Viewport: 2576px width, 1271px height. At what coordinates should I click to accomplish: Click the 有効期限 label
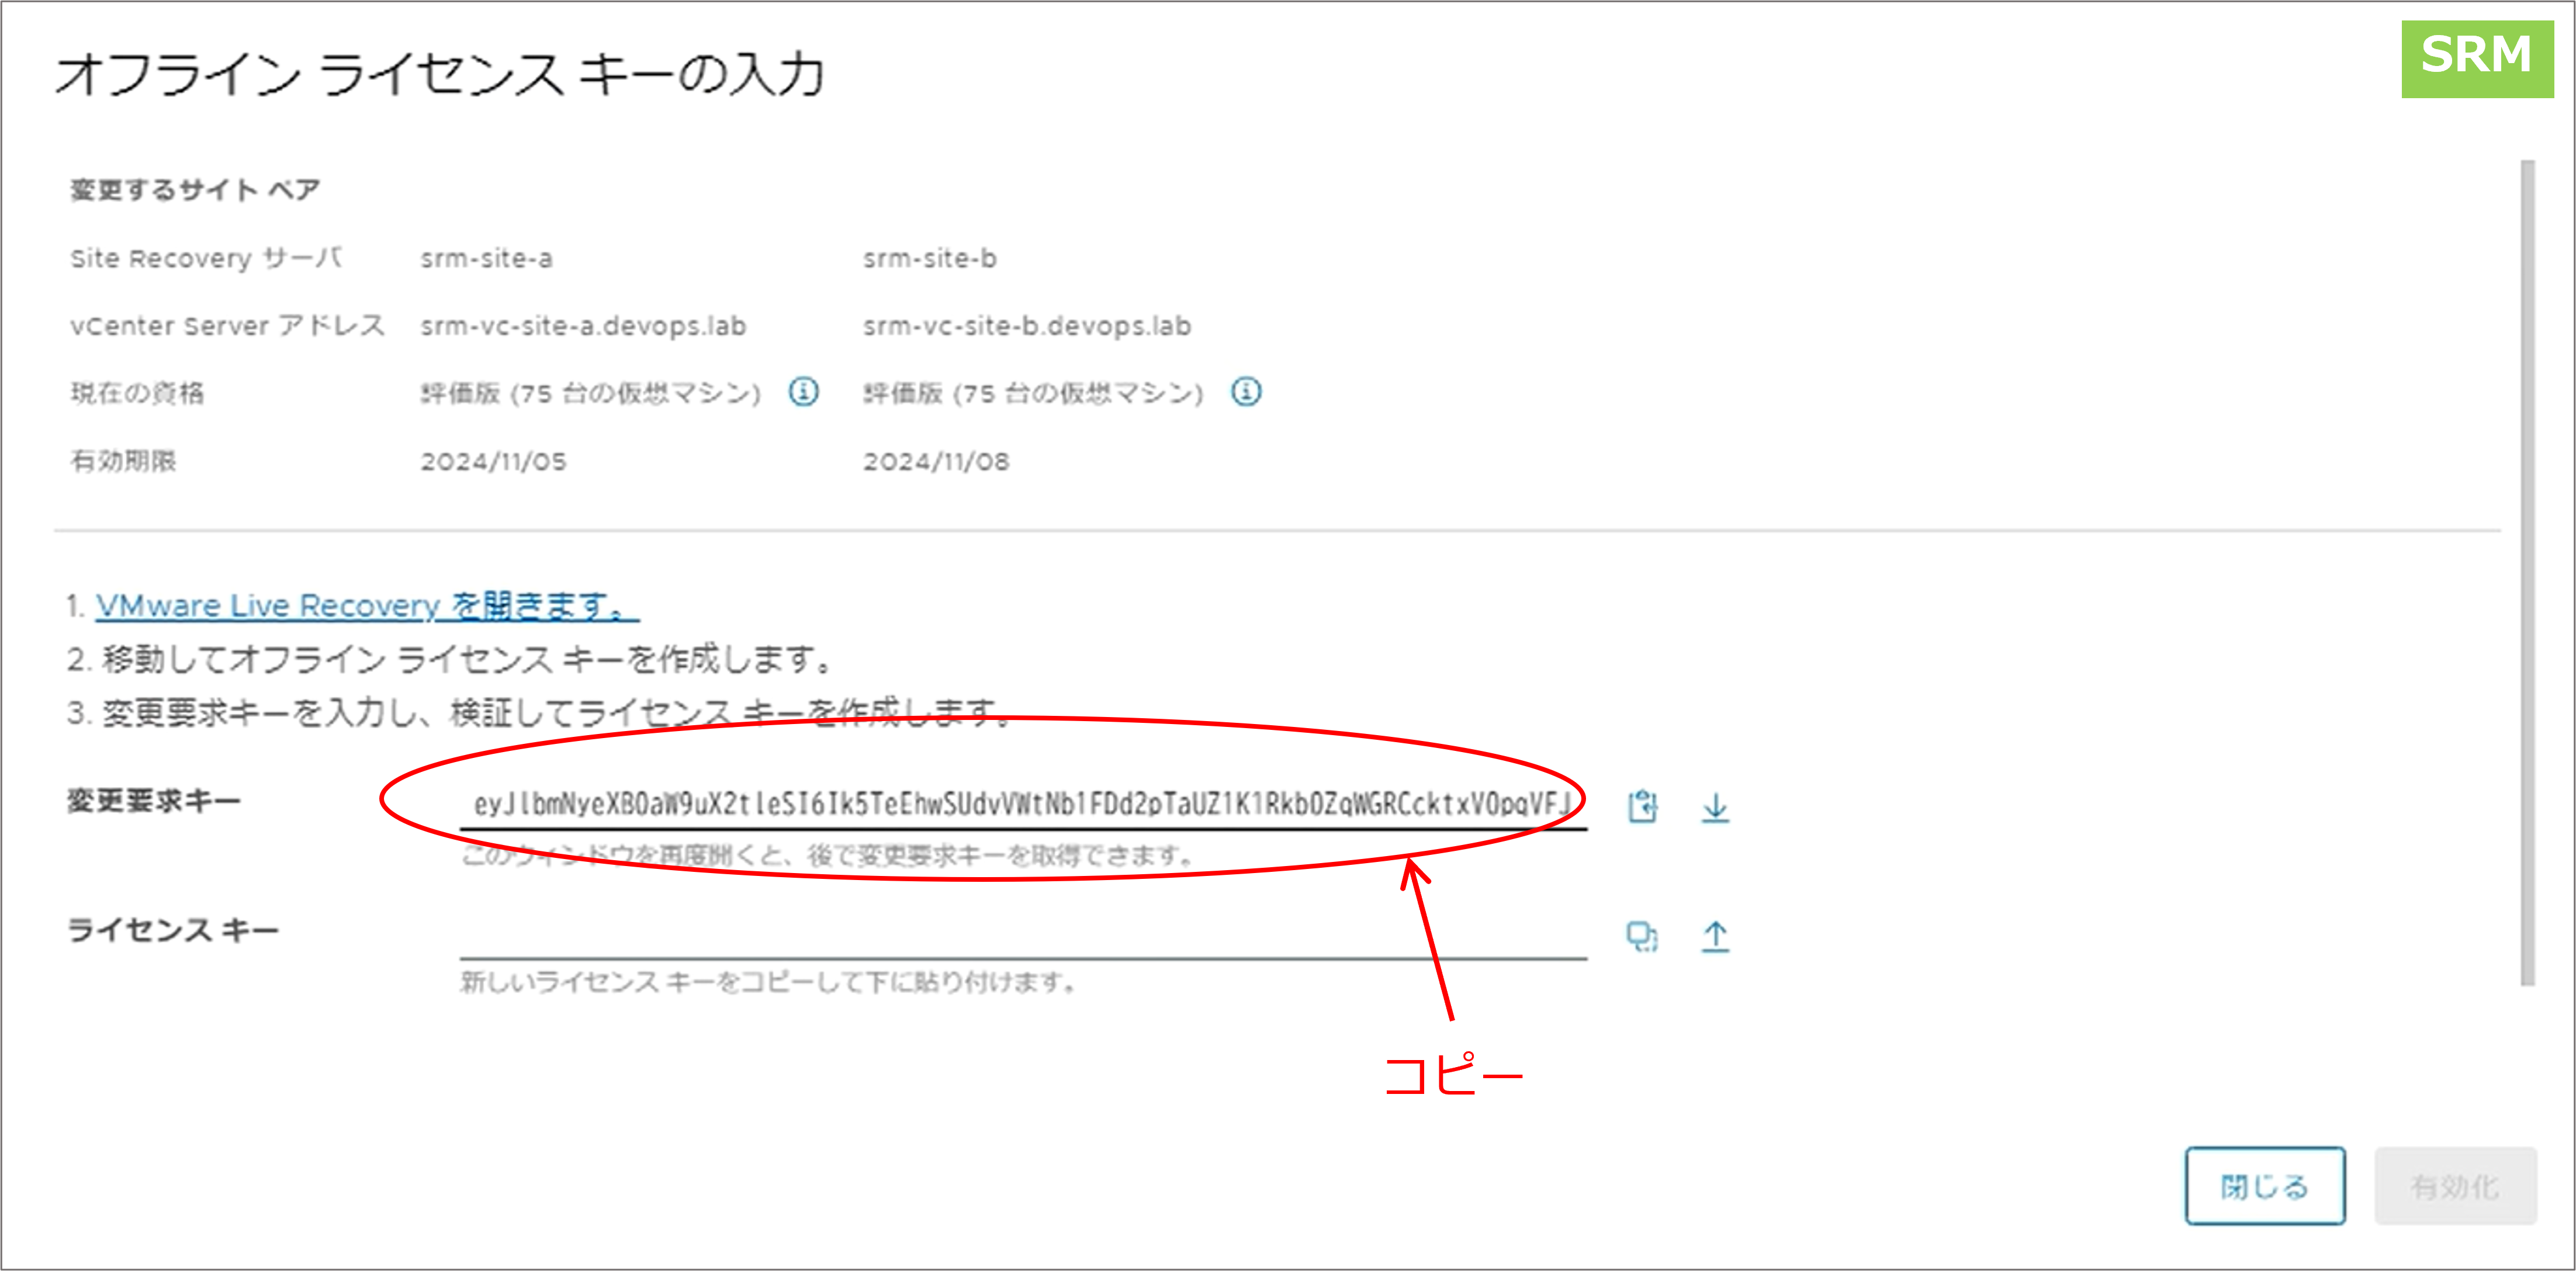(x=123, y=461)
